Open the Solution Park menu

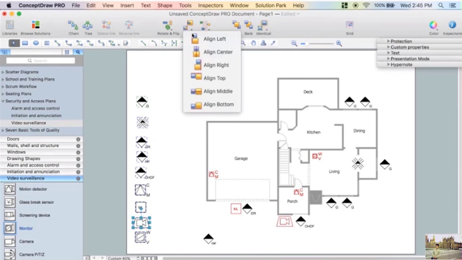pos(271,5)
